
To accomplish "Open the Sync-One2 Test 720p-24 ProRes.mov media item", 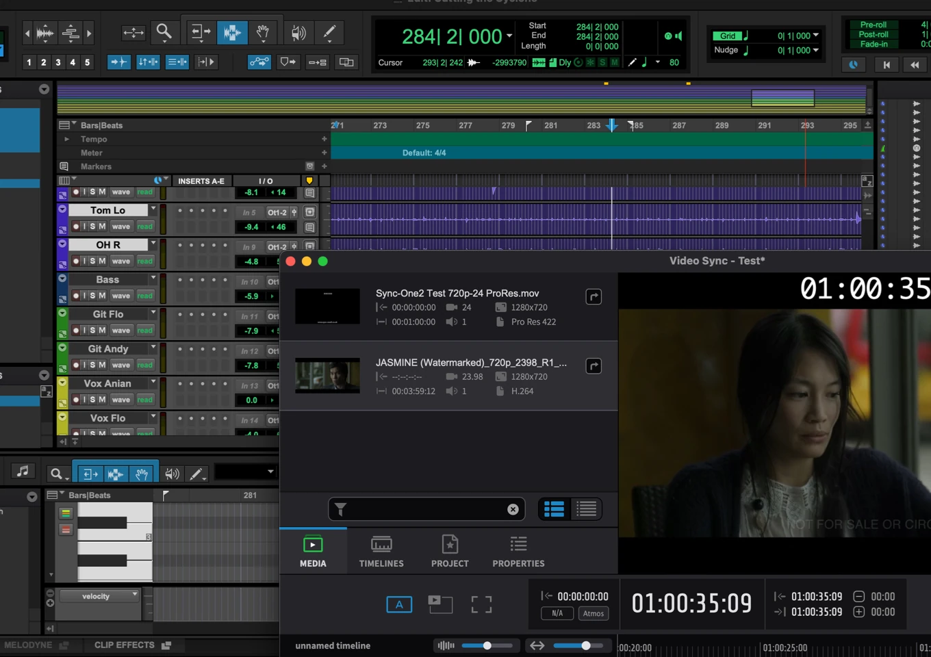I will point(449,307).
